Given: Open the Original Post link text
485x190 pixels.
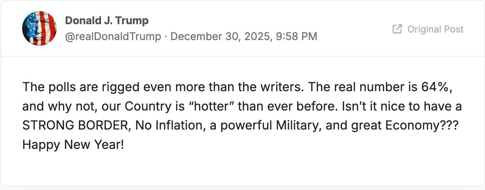Looking at the screenshot, I should [435, 29].
